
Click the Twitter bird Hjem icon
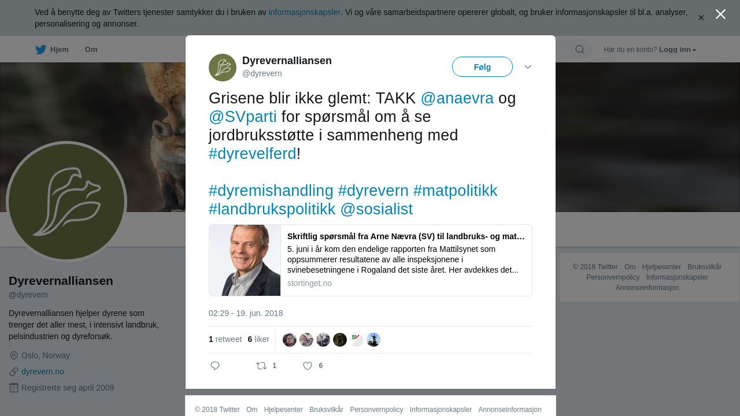40,50
